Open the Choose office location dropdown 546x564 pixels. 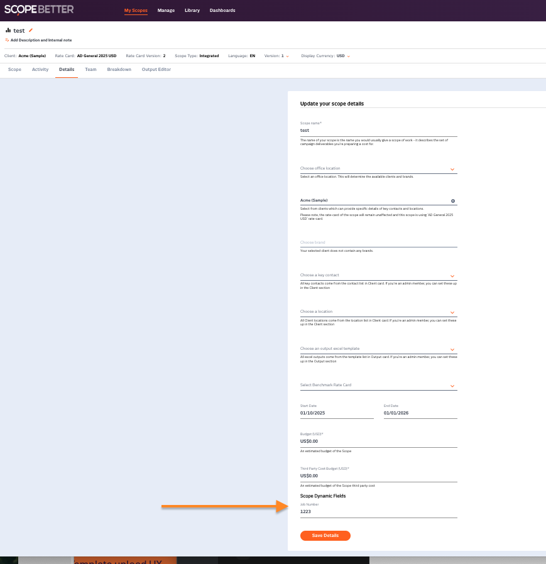coord(452,169)
